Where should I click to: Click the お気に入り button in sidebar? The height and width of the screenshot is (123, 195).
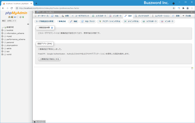(x=12, y=21)
